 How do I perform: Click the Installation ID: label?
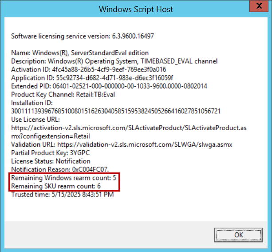click(32, 103)
